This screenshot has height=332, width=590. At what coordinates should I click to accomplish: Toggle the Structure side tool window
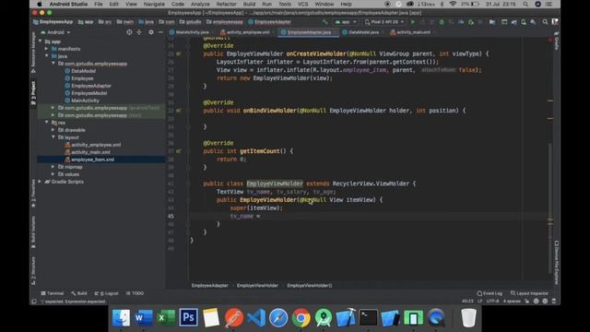pos(33,270)
